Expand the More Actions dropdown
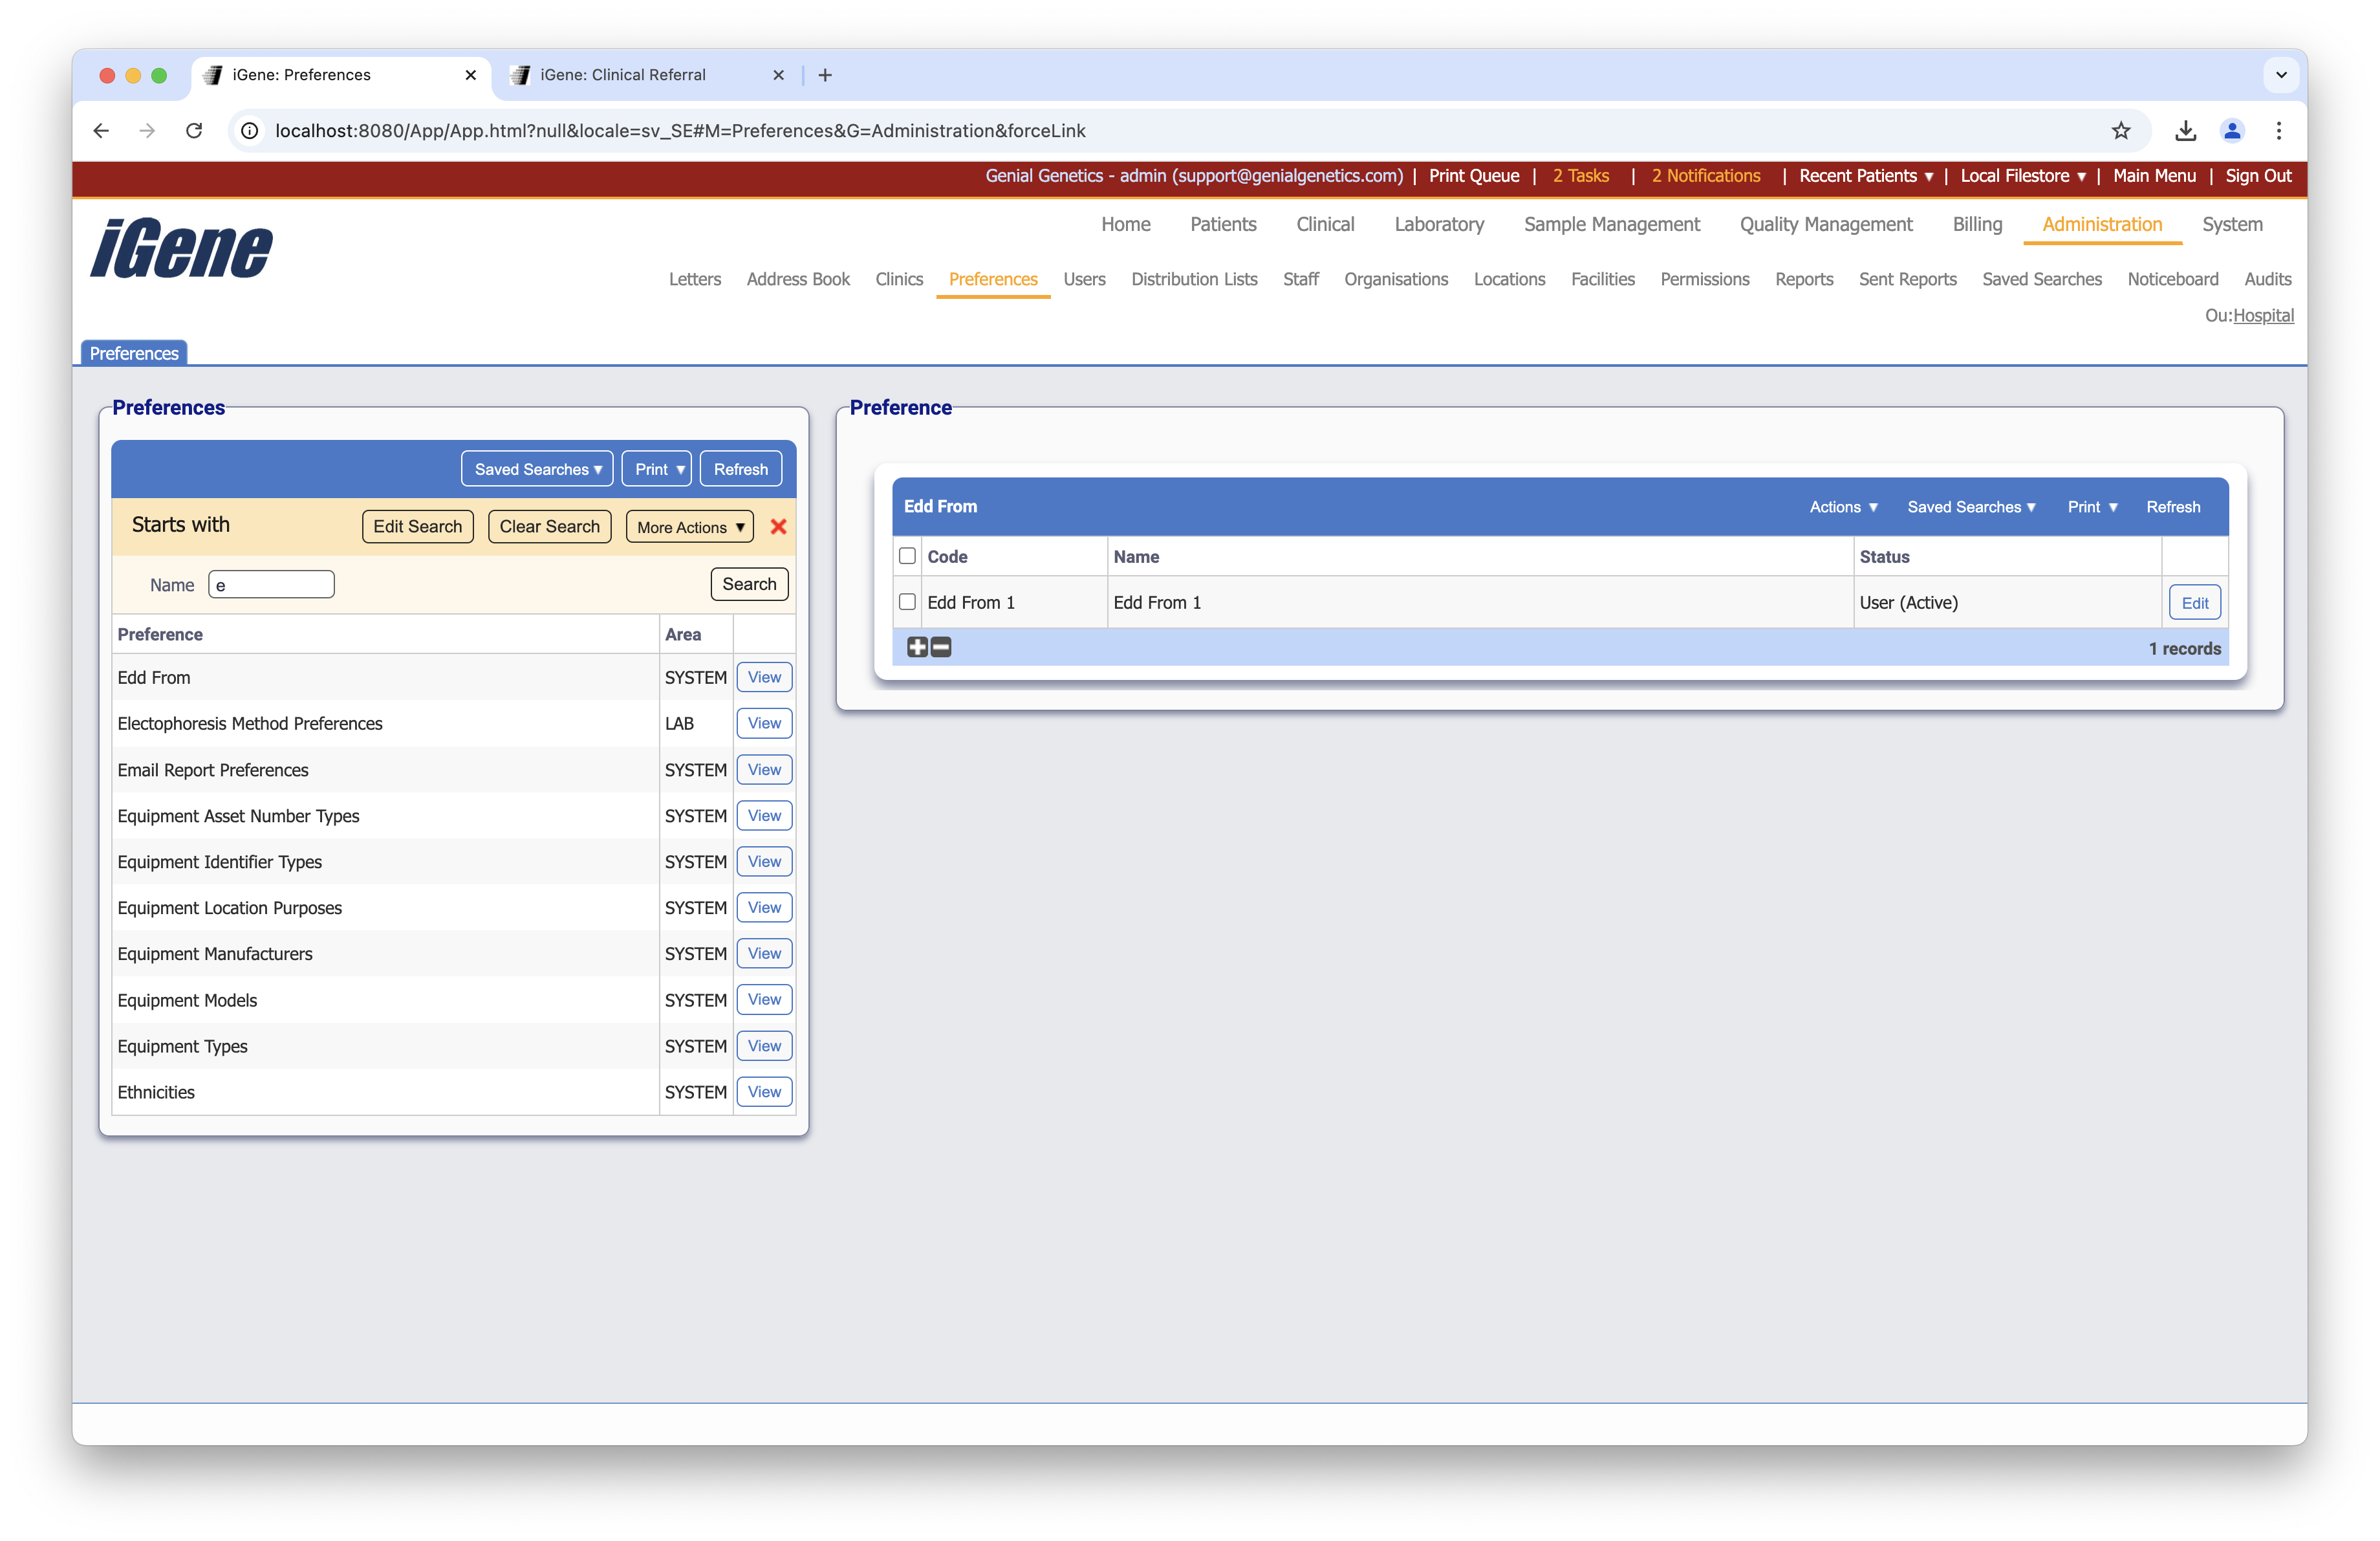Image resolution: width=2380 pixels, height=1541 pixels. [x=690, y=527]
